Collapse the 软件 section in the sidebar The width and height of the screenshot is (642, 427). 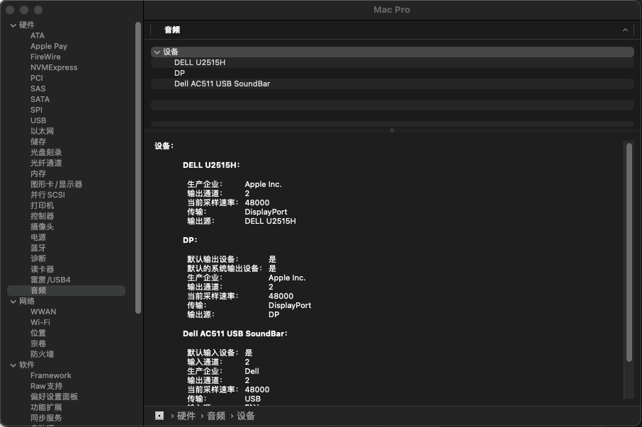(x=13, y=365)
